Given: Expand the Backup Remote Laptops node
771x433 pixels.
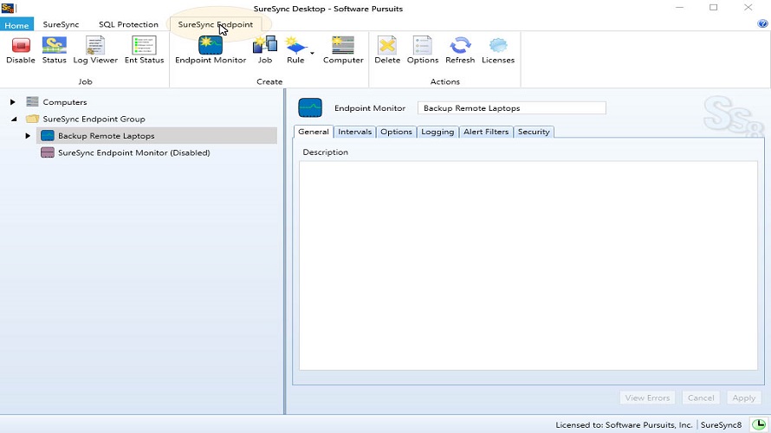Looking at the screenshot, I should [x=28, y=136].
